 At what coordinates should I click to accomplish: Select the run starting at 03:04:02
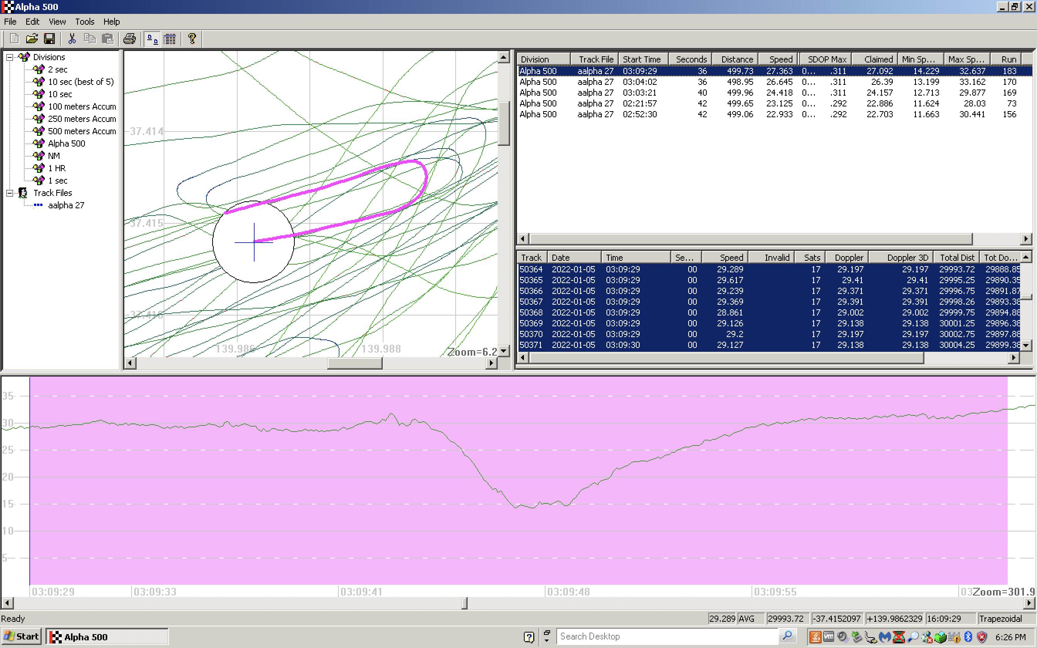pos(639,82)
